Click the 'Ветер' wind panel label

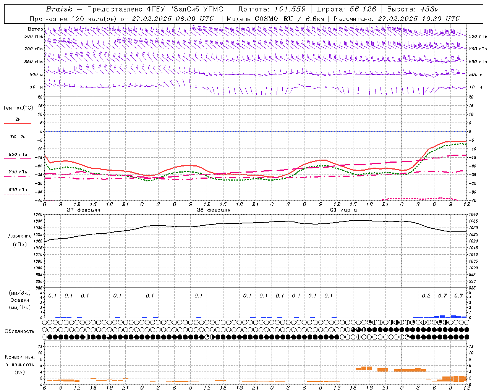pos(35,29)
